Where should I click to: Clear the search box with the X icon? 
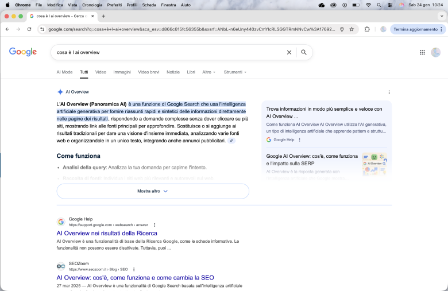click(x=289, y=52)
